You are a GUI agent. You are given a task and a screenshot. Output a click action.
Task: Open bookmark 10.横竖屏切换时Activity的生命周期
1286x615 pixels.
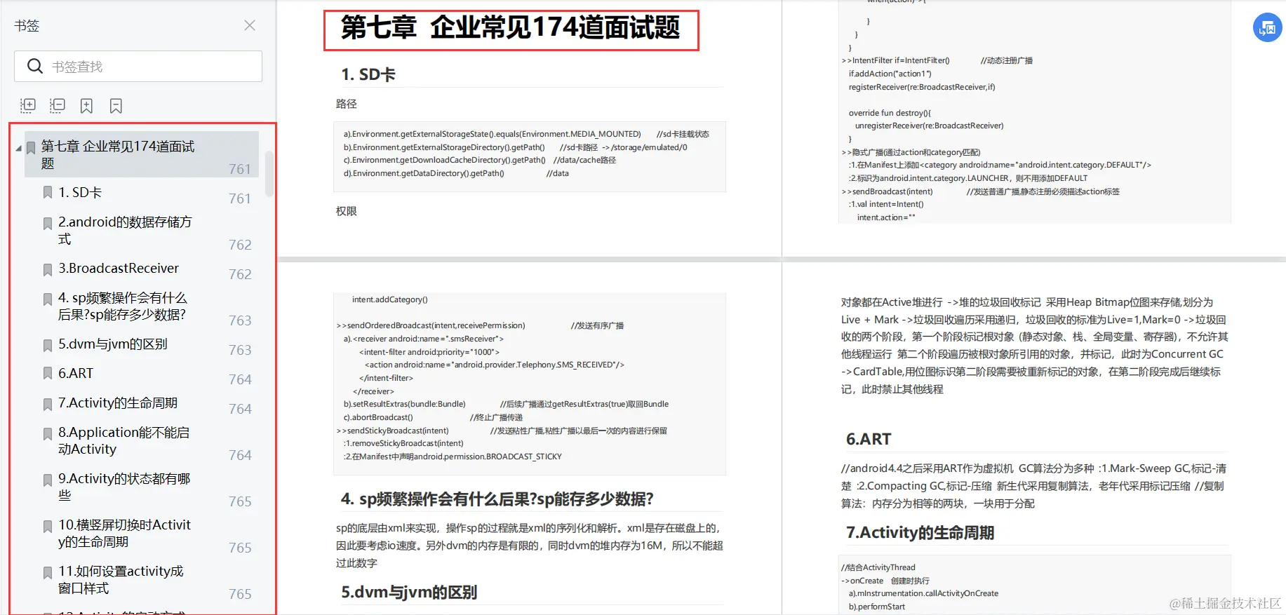tap(125, 533)
